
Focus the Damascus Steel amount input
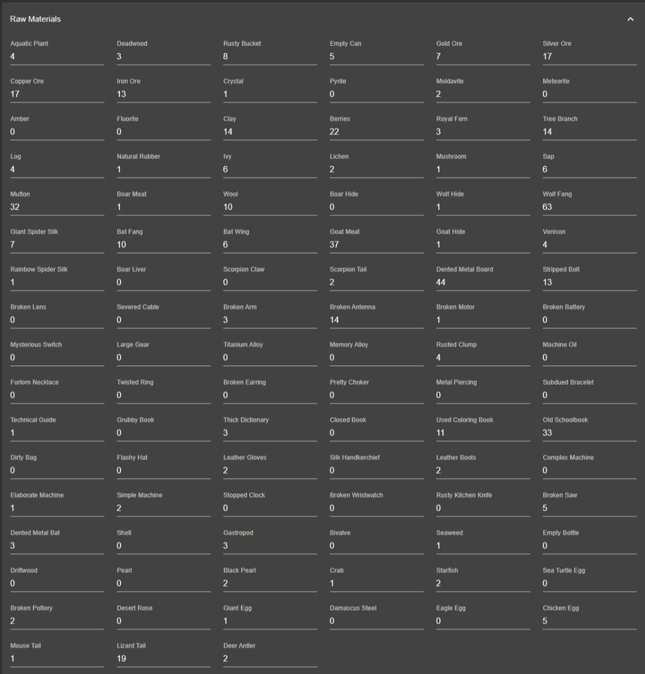(376, 621)
